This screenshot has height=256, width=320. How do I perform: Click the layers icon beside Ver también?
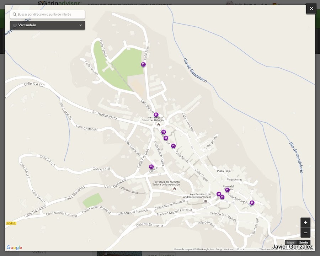(x=15, y=25)
